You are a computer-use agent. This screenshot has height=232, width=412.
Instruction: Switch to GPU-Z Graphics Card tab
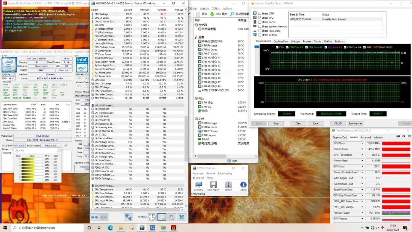[340, 137]
